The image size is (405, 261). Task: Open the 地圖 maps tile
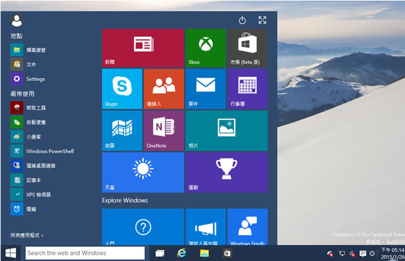coord(121,130)
